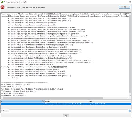
Task: Click the sort indicator icon in # column header
Action: (43, 101)
